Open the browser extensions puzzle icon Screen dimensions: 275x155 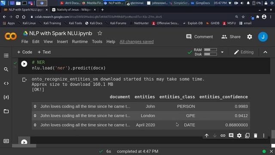[258, 17]
